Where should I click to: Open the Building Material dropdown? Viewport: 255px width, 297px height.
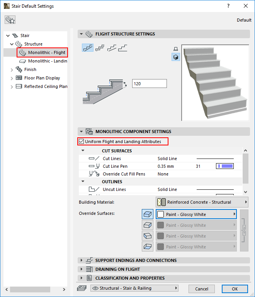(202, 202)
